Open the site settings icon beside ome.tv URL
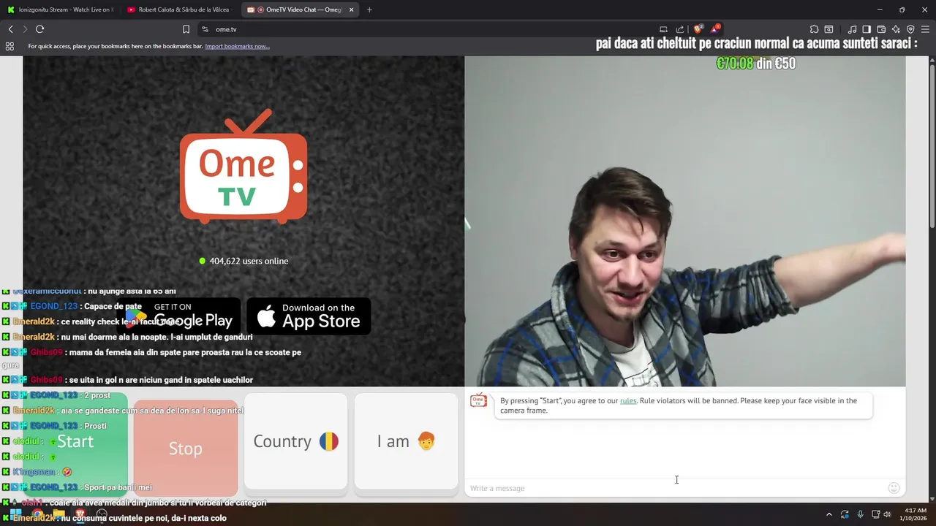This screenshot has height=526, width=936. tap(205, 29)
